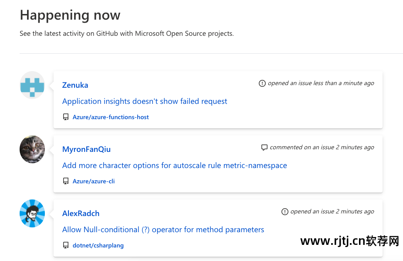This screenshot has width=403, height=261.
Task: Go to Azure/azure-cli repository
Action: point(94,181)
